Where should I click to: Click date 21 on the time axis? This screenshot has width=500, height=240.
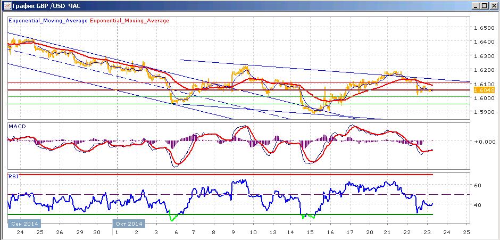tap(387, 233)
